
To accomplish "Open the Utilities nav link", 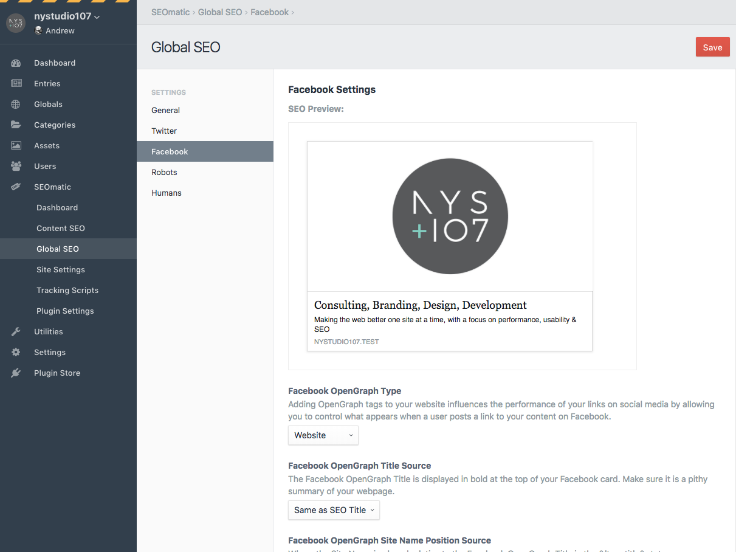I will pos(49,331).
